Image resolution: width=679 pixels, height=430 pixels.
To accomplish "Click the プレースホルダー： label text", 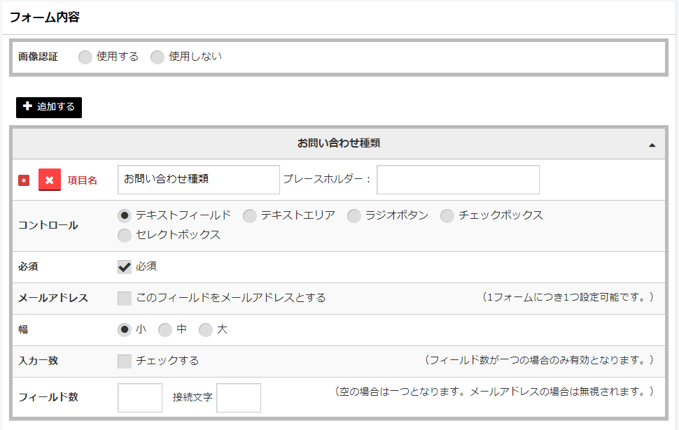I will tap(327, 179).
